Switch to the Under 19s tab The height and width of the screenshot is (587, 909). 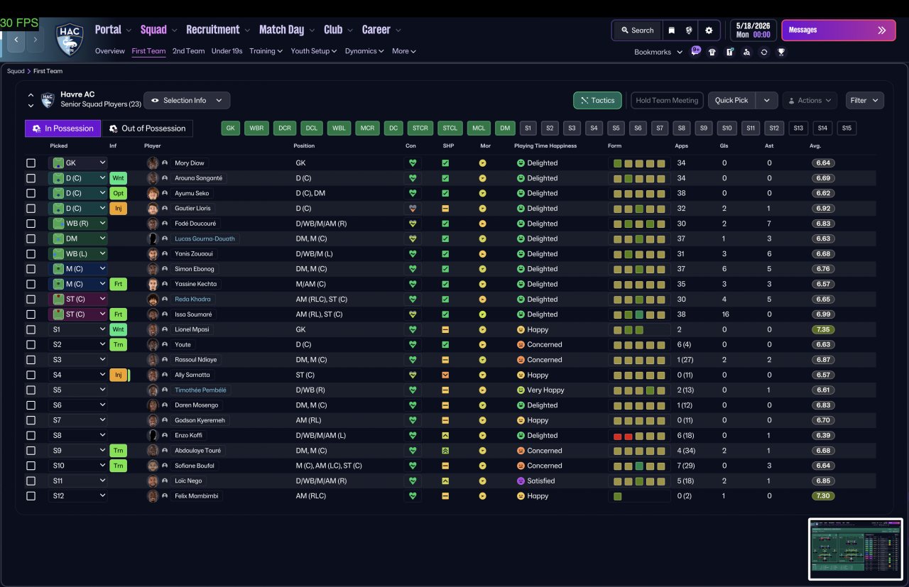coord(227,51)
